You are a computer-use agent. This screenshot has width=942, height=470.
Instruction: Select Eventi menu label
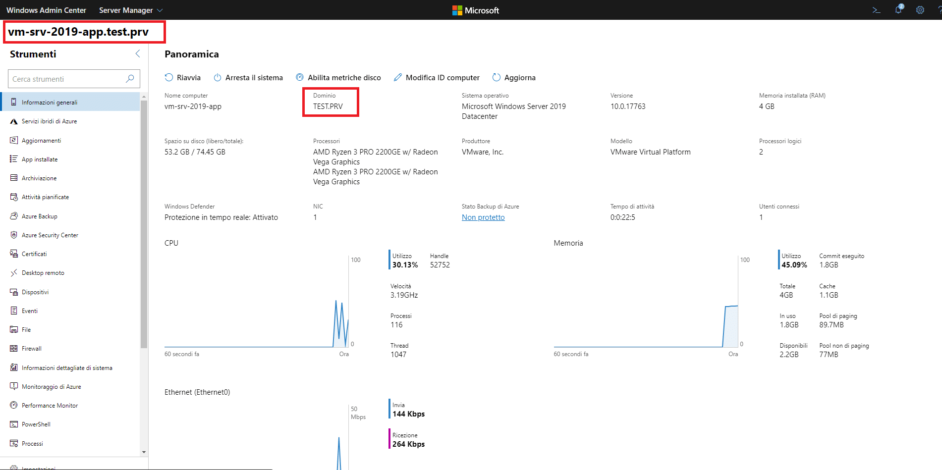pyautogui.click(x=30, y=311)
